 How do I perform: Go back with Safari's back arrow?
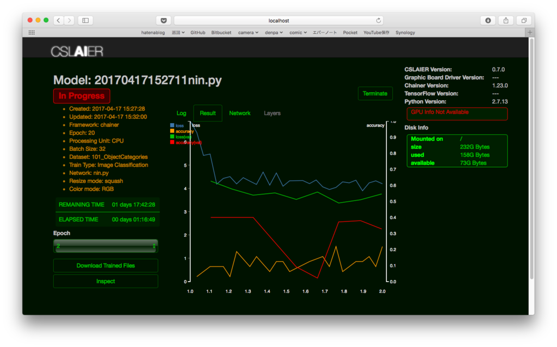tap(59, 20)
